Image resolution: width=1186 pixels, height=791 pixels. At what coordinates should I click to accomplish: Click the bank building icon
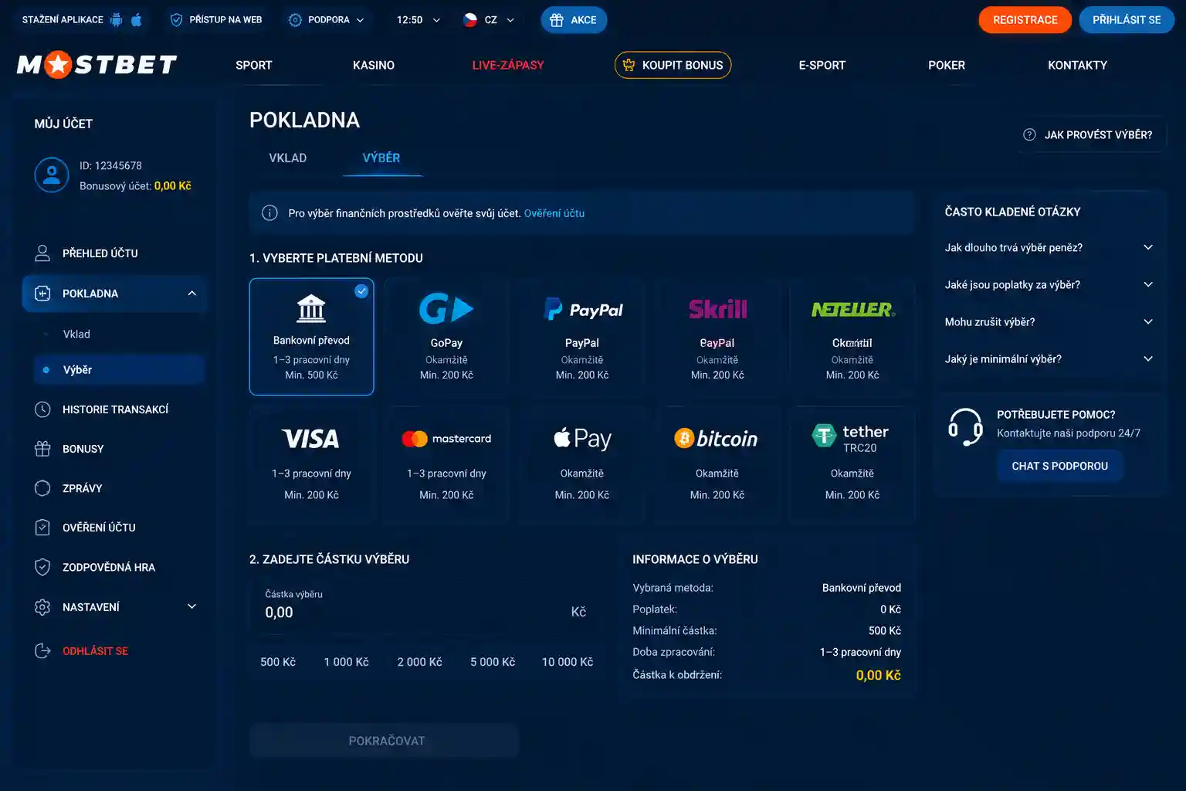coord(311,309)
